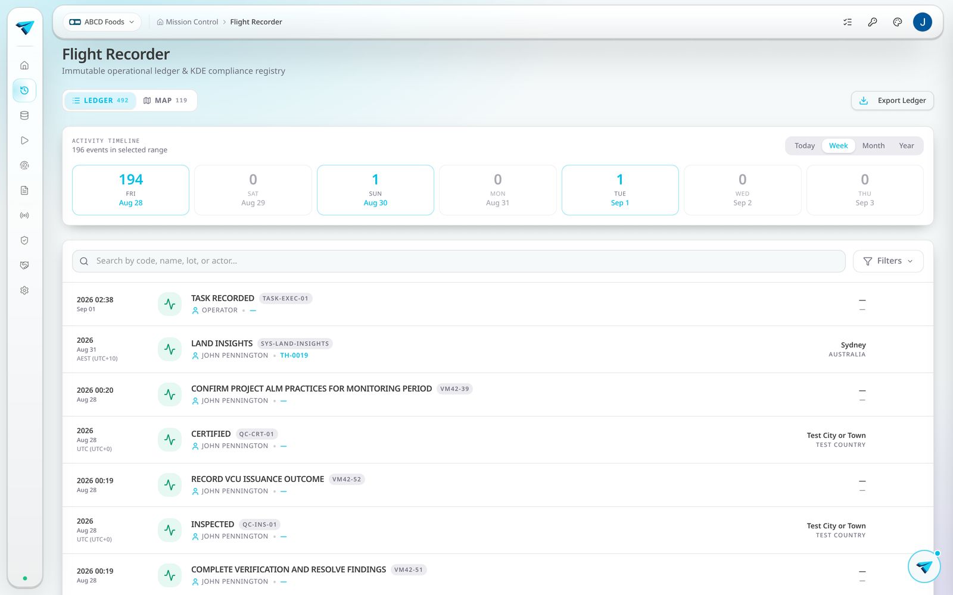Click the paper plane logo in sidebar

pos(24,27)
